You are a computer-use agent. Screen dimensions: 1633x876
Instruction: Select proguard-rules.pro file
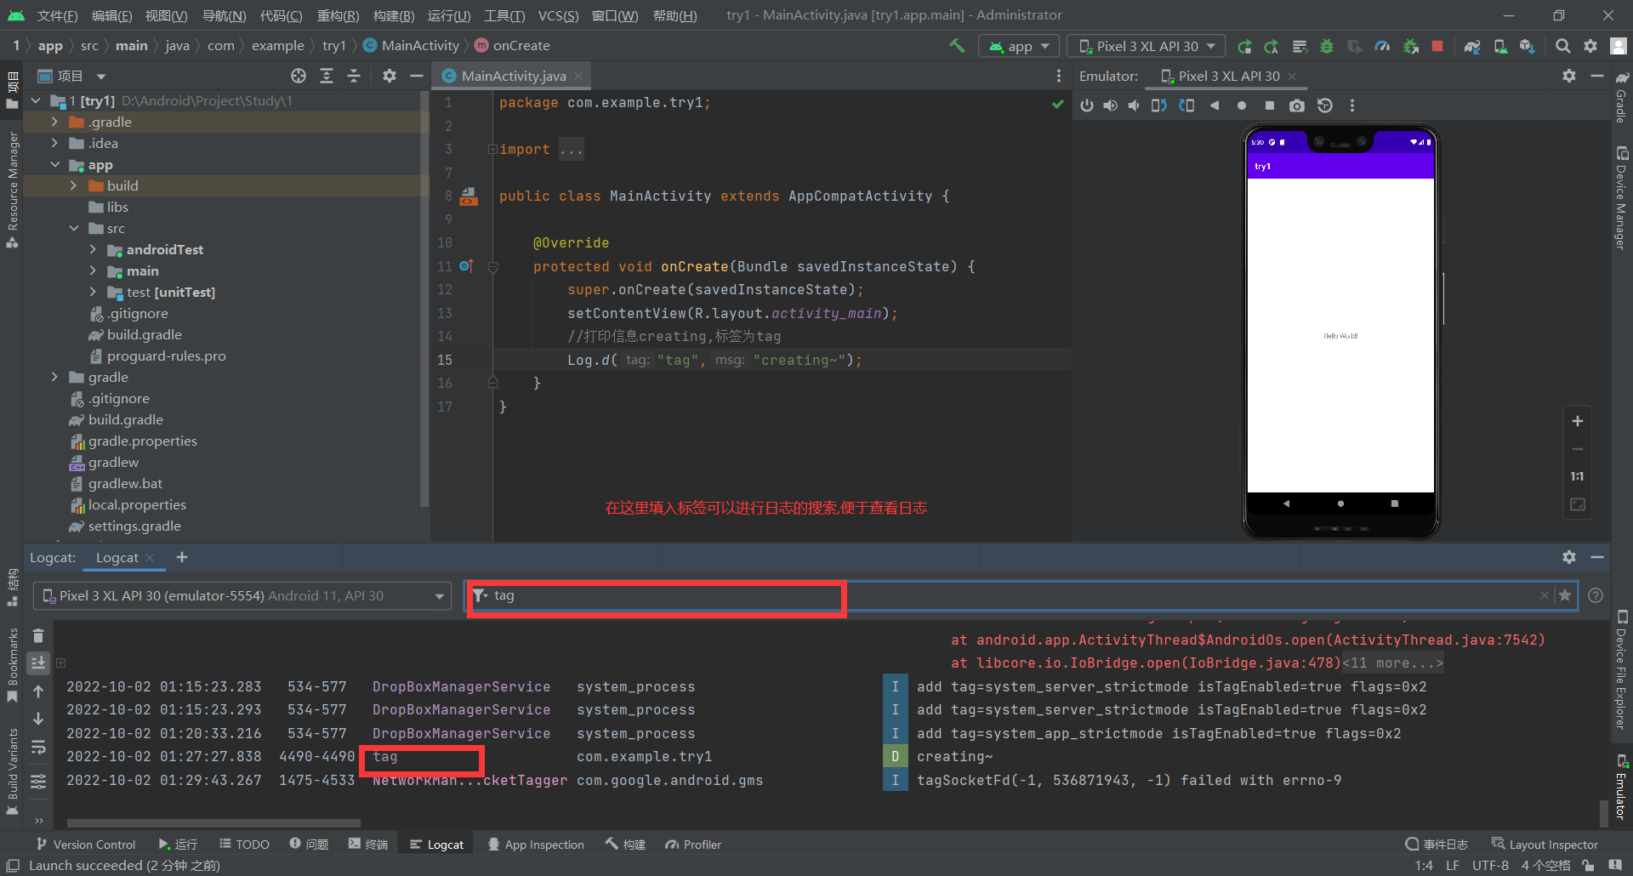[166, 356]
